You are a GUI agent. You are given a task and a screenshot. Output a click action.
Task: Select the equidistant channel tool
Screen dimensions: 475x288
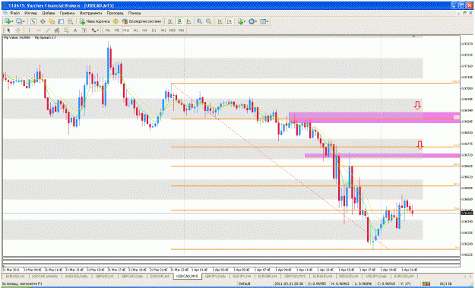(57, 30)
